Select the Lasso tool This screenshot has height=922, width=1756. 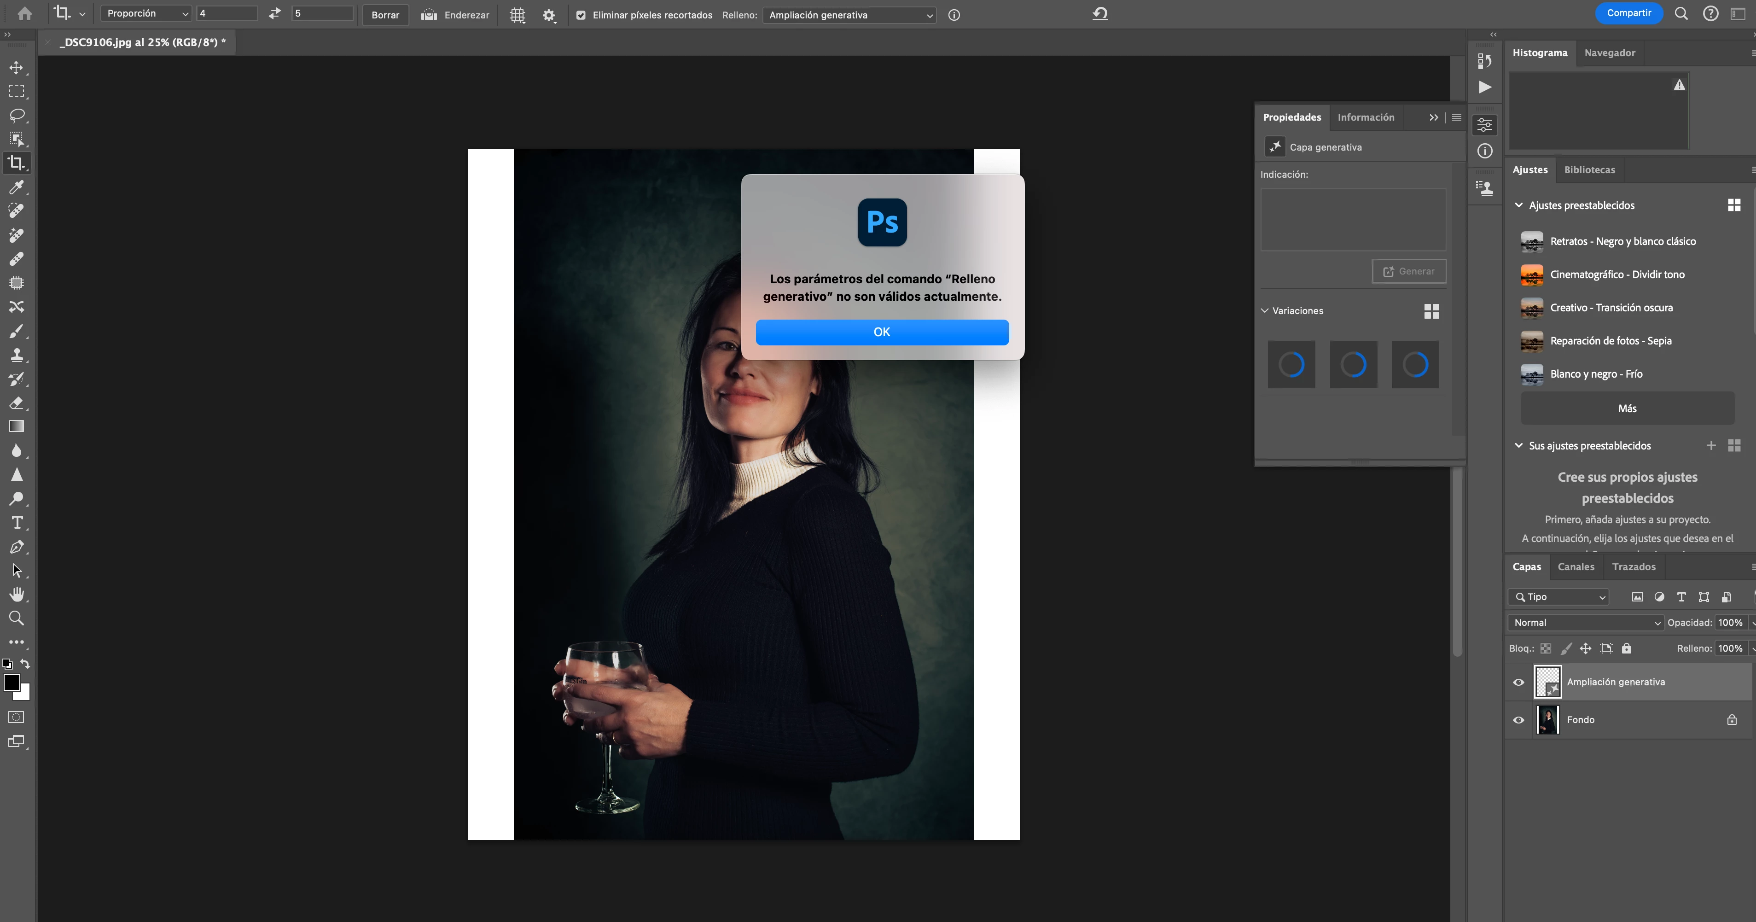pos(17,115)
